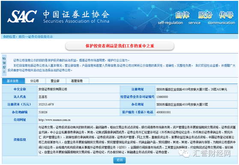The width and height of the screenshot is (239, 165).
Task: Switch to the 营业部 tab
Action: pos(56,81)
